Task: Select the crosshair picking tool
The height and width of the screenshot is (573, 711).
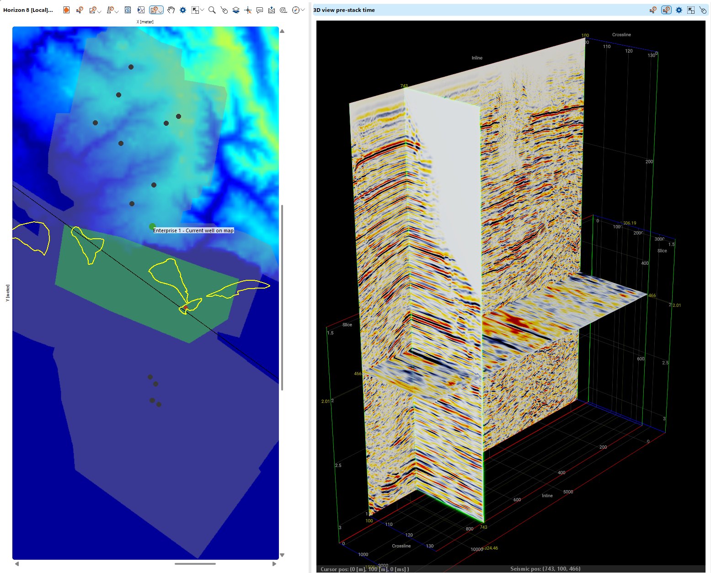Action: click(248, 10)
